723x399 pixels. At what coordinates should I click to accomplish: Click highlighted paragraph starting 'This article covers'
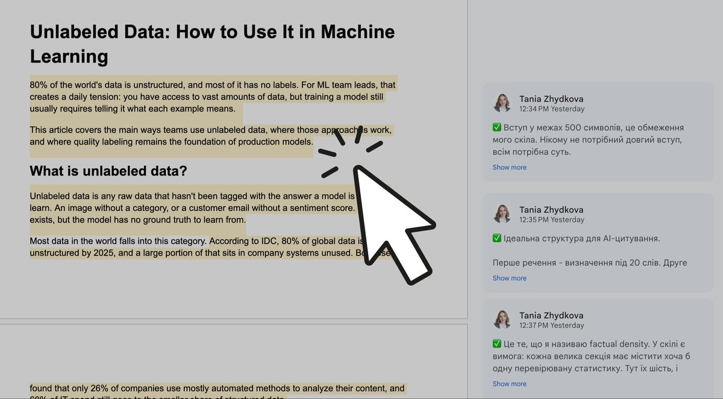point(211,136)
